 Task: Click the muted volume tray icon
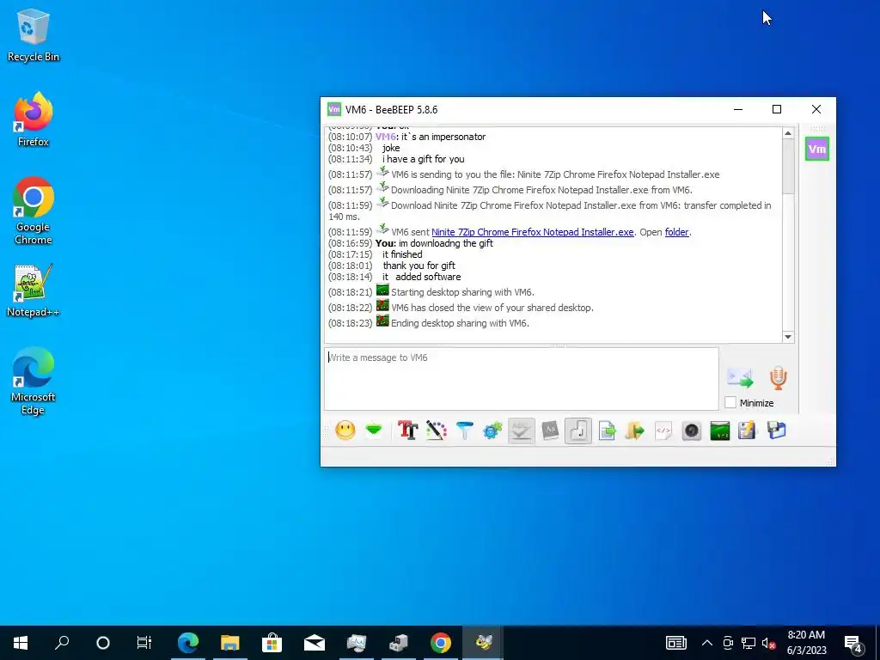coord(769,643)
